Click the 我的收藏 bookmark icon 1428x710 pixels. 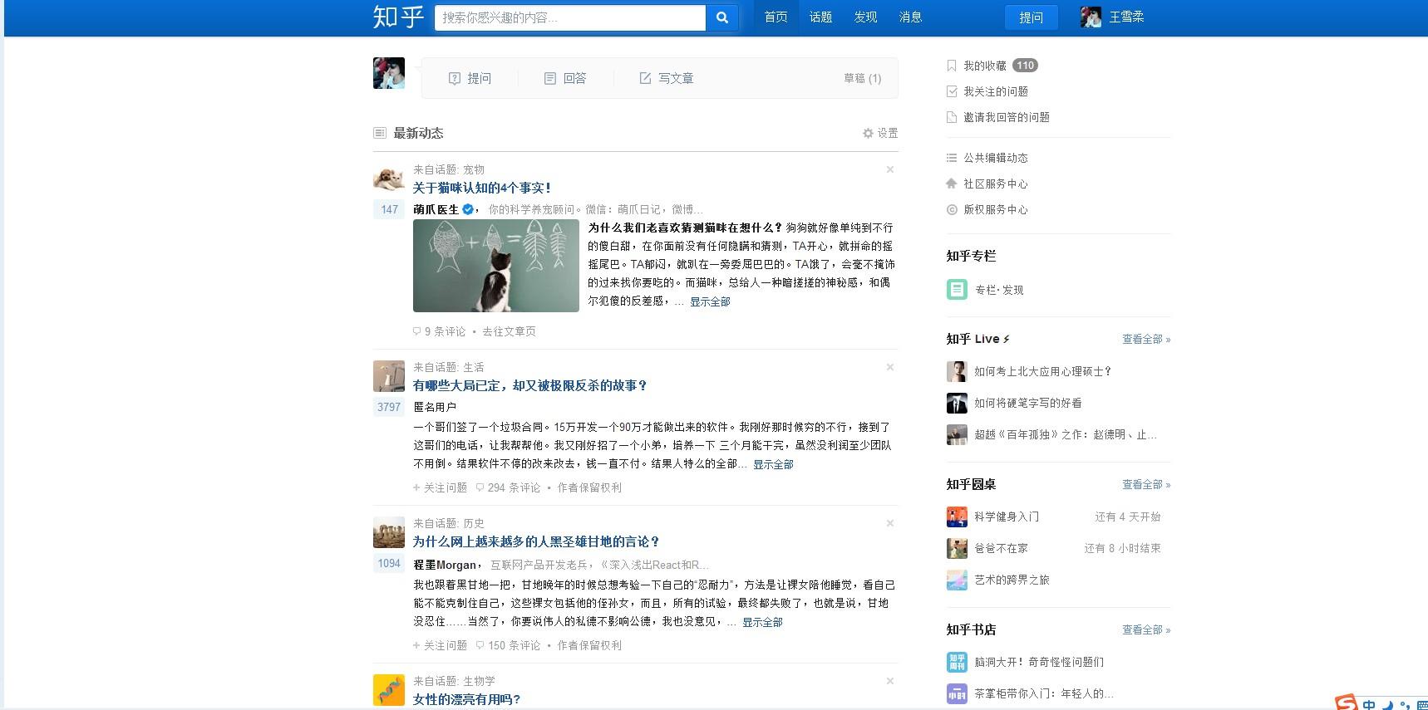[952, 66]
